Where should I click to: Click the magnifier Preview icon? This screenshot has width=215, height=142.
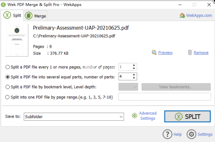click(x=154, y=52)
